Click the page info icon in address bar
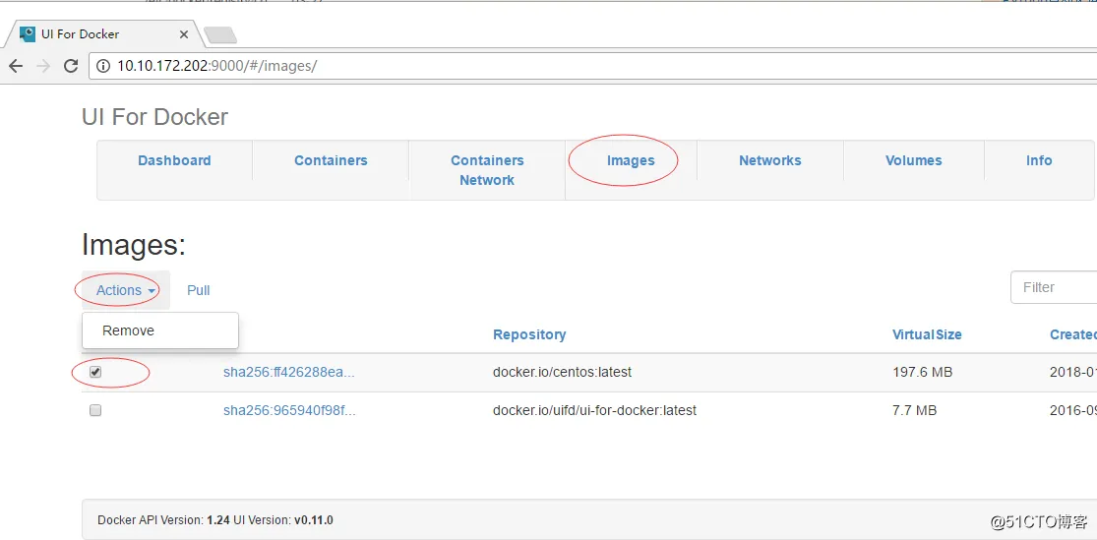 click(x=104, y=66)
